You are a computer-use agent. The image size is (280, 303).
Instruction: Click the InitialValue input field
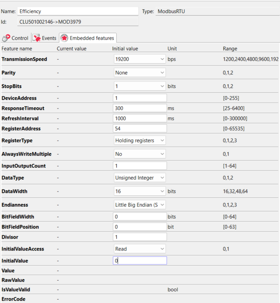click(x=140, y=261)
